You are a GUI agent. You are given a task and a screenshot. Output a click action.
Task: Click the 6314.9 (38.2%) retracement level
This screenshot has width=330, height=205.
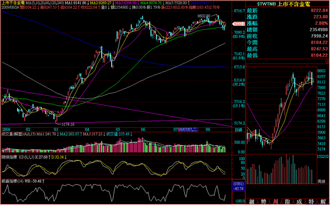[x=239, y=82]
